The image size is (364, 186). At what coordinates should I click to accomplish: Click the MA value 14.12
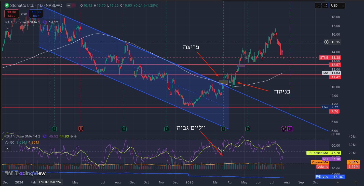pyautogui.click(x=53, y=22)
